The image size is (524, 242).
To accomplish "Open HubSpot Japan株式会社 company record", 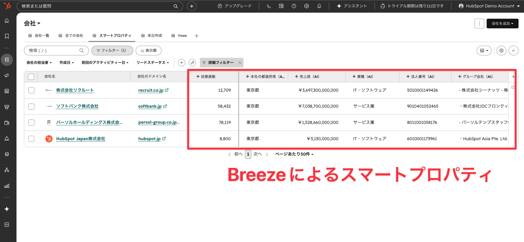I will [x=81, y=139].
